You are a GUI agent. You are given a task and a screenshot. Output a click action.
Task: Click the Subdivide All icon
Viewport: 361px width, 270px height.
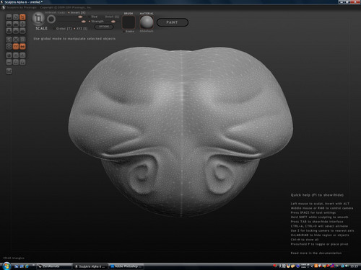[22, 40]
